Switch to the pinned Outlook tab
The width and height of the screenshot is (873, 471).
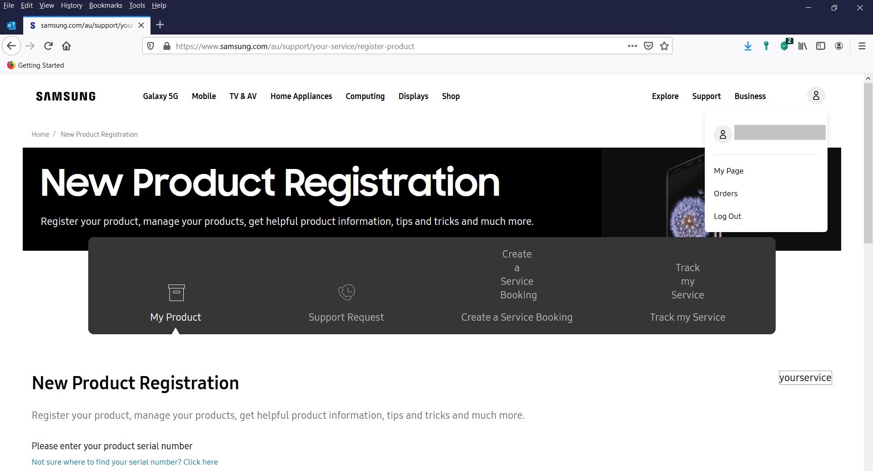(11, 25)
